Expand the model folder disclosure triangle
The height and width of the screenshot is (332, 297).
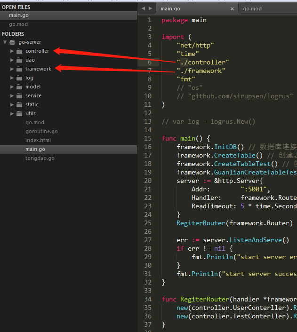(12, 87)
